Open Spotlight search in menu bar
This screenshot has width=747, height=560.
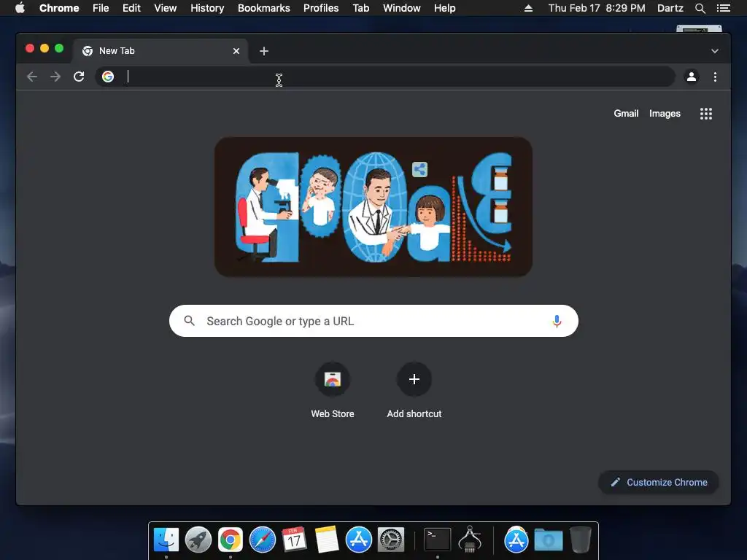700,8
